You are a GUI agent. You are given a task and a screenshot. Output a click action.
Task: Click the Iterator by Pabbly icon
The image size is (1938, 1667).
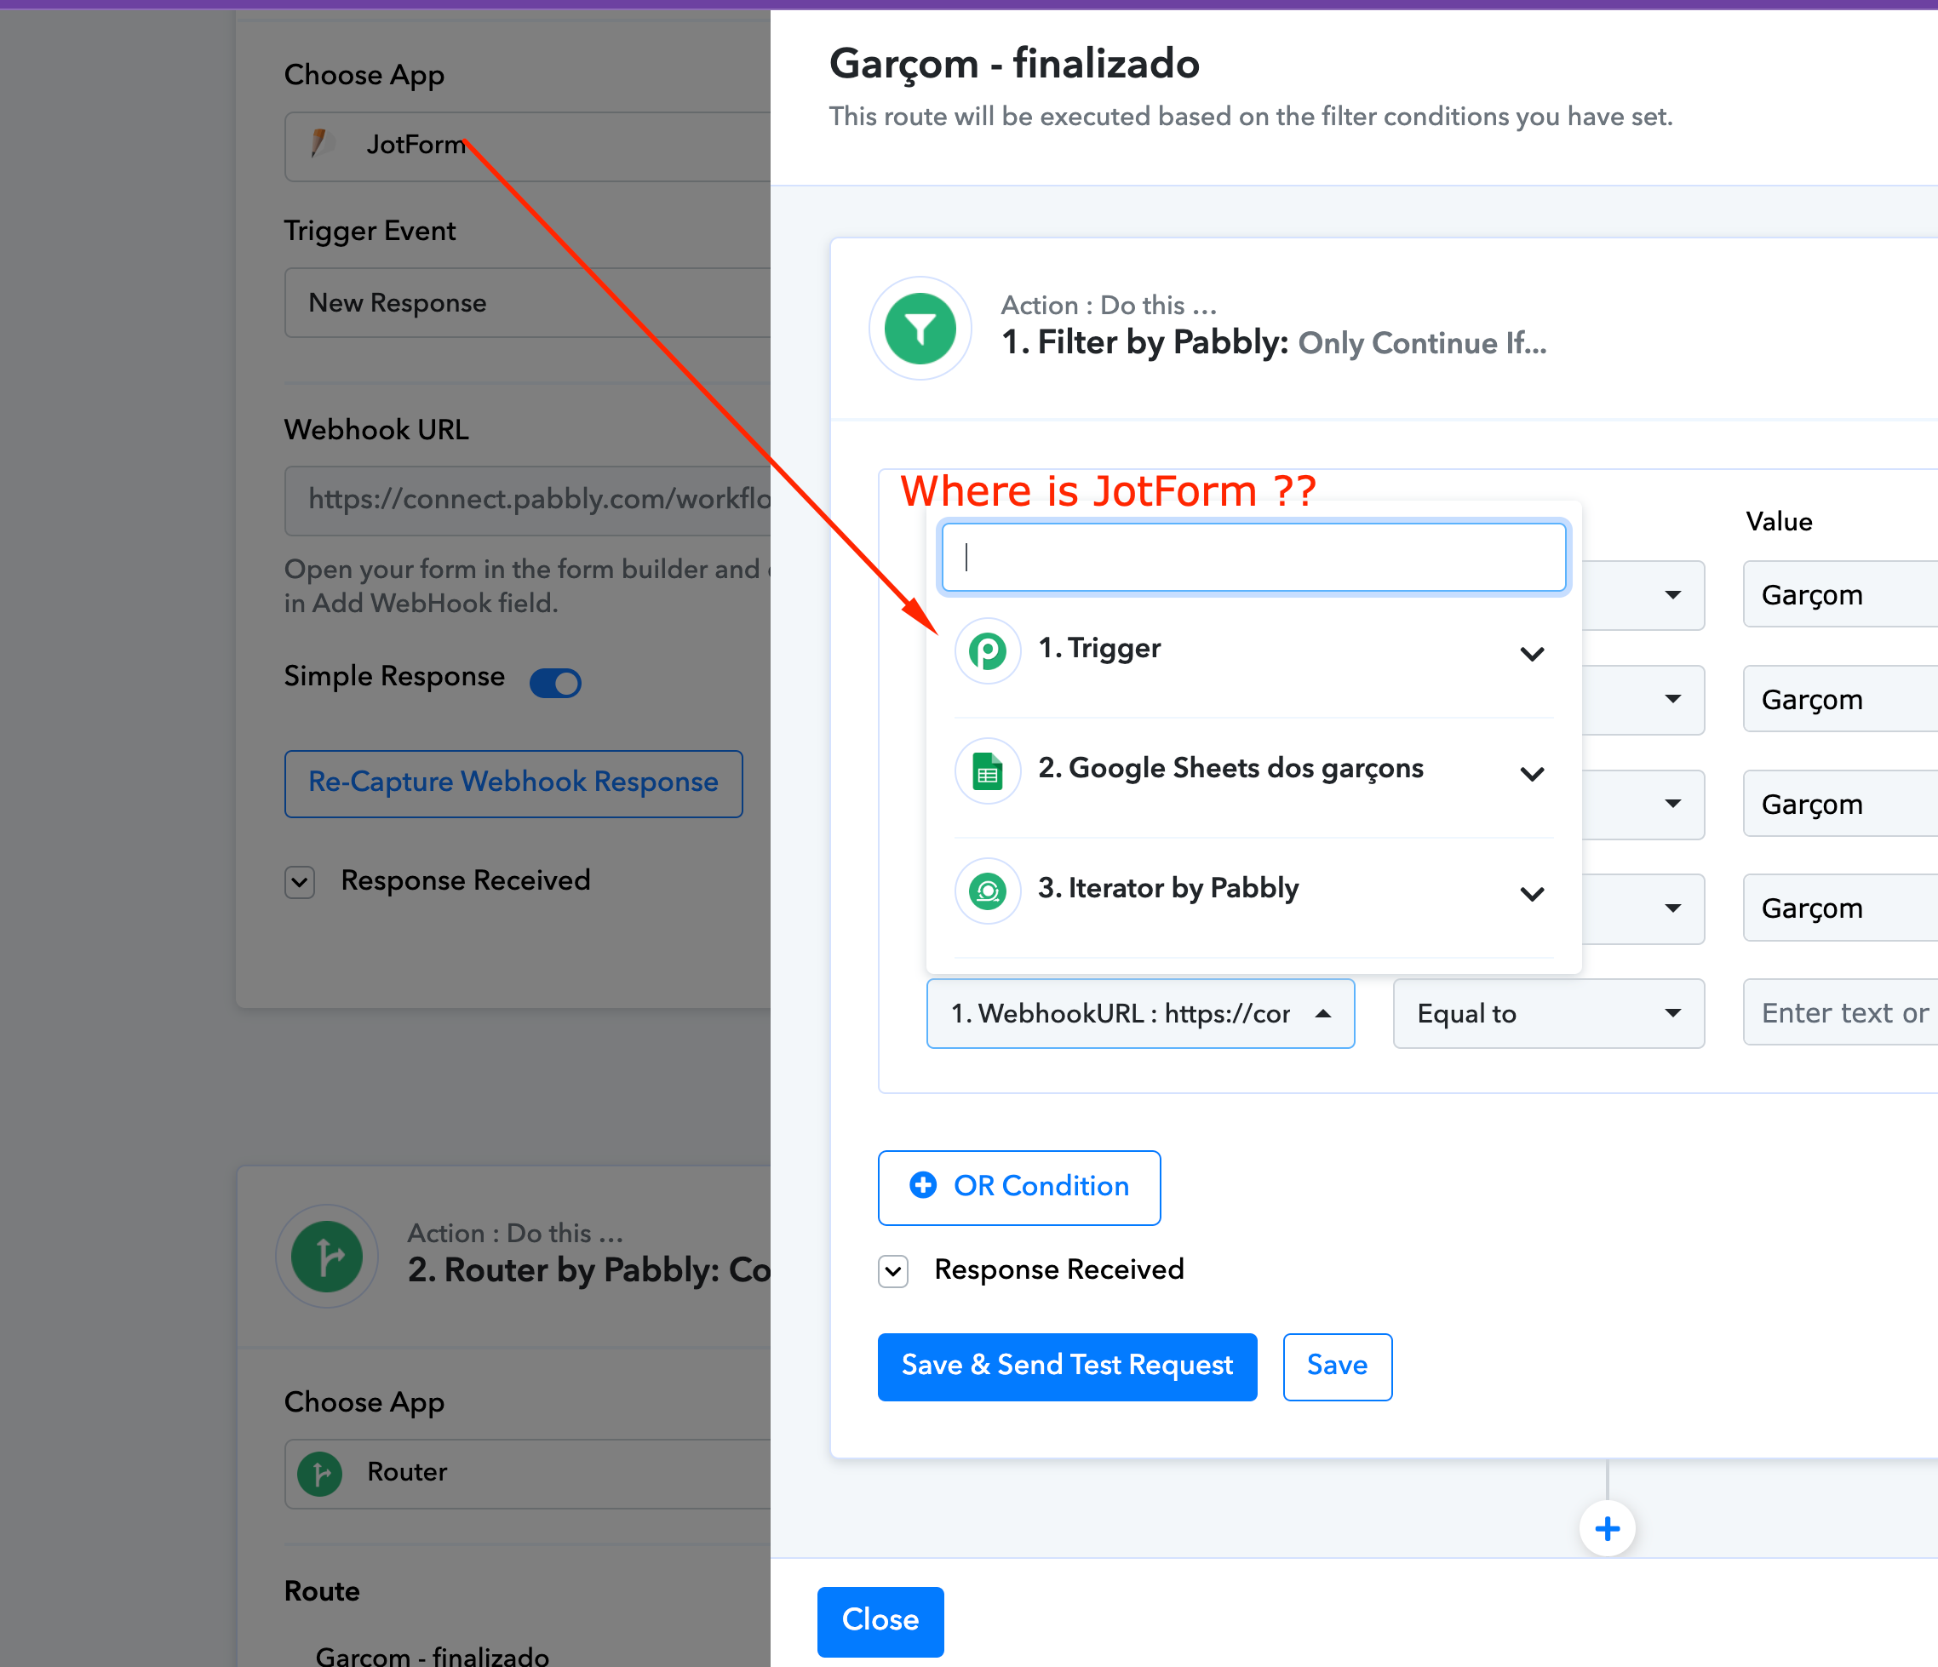click(x=987, y=891)
